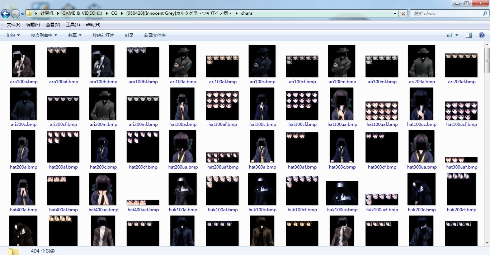This screenshot has width=490, height=255.
Task: Click the file name label huk200cf.bmp
Action: 461,210
